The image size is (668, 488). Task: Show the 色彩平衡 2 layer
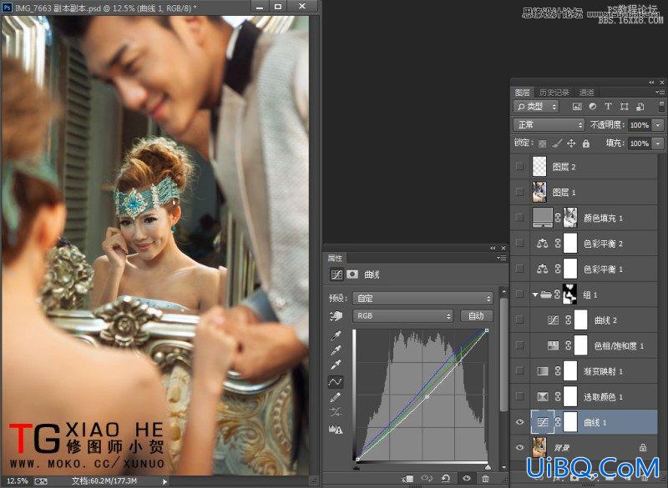[519, 243]
